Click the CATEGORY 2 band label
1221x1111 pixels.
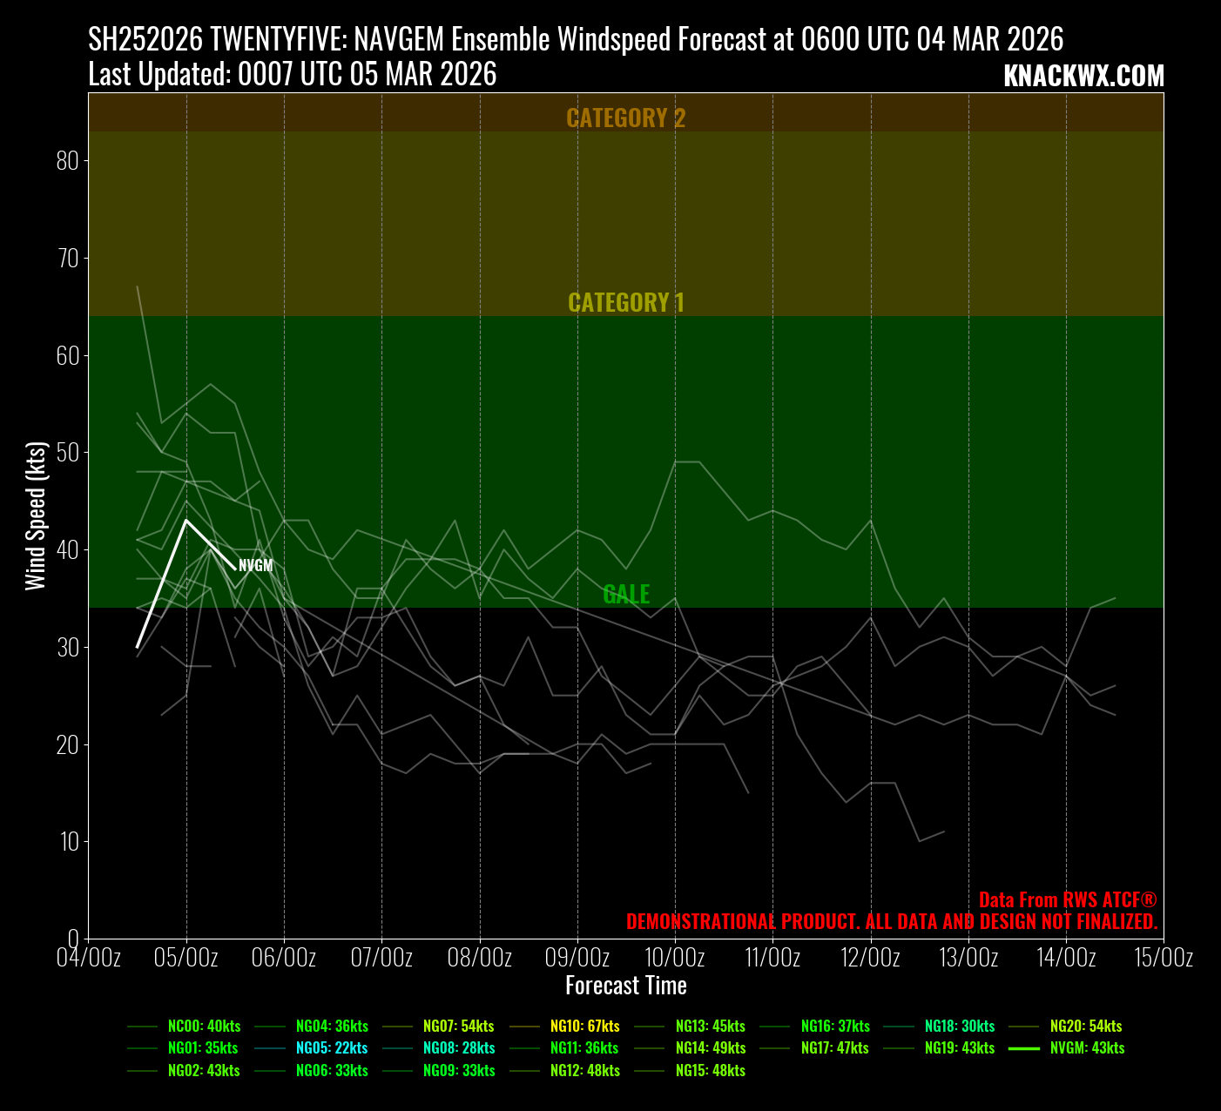(x=625, y=118)
